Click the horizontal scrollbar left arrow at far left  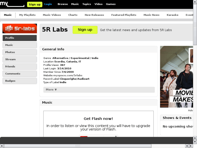tap(2, 146)
